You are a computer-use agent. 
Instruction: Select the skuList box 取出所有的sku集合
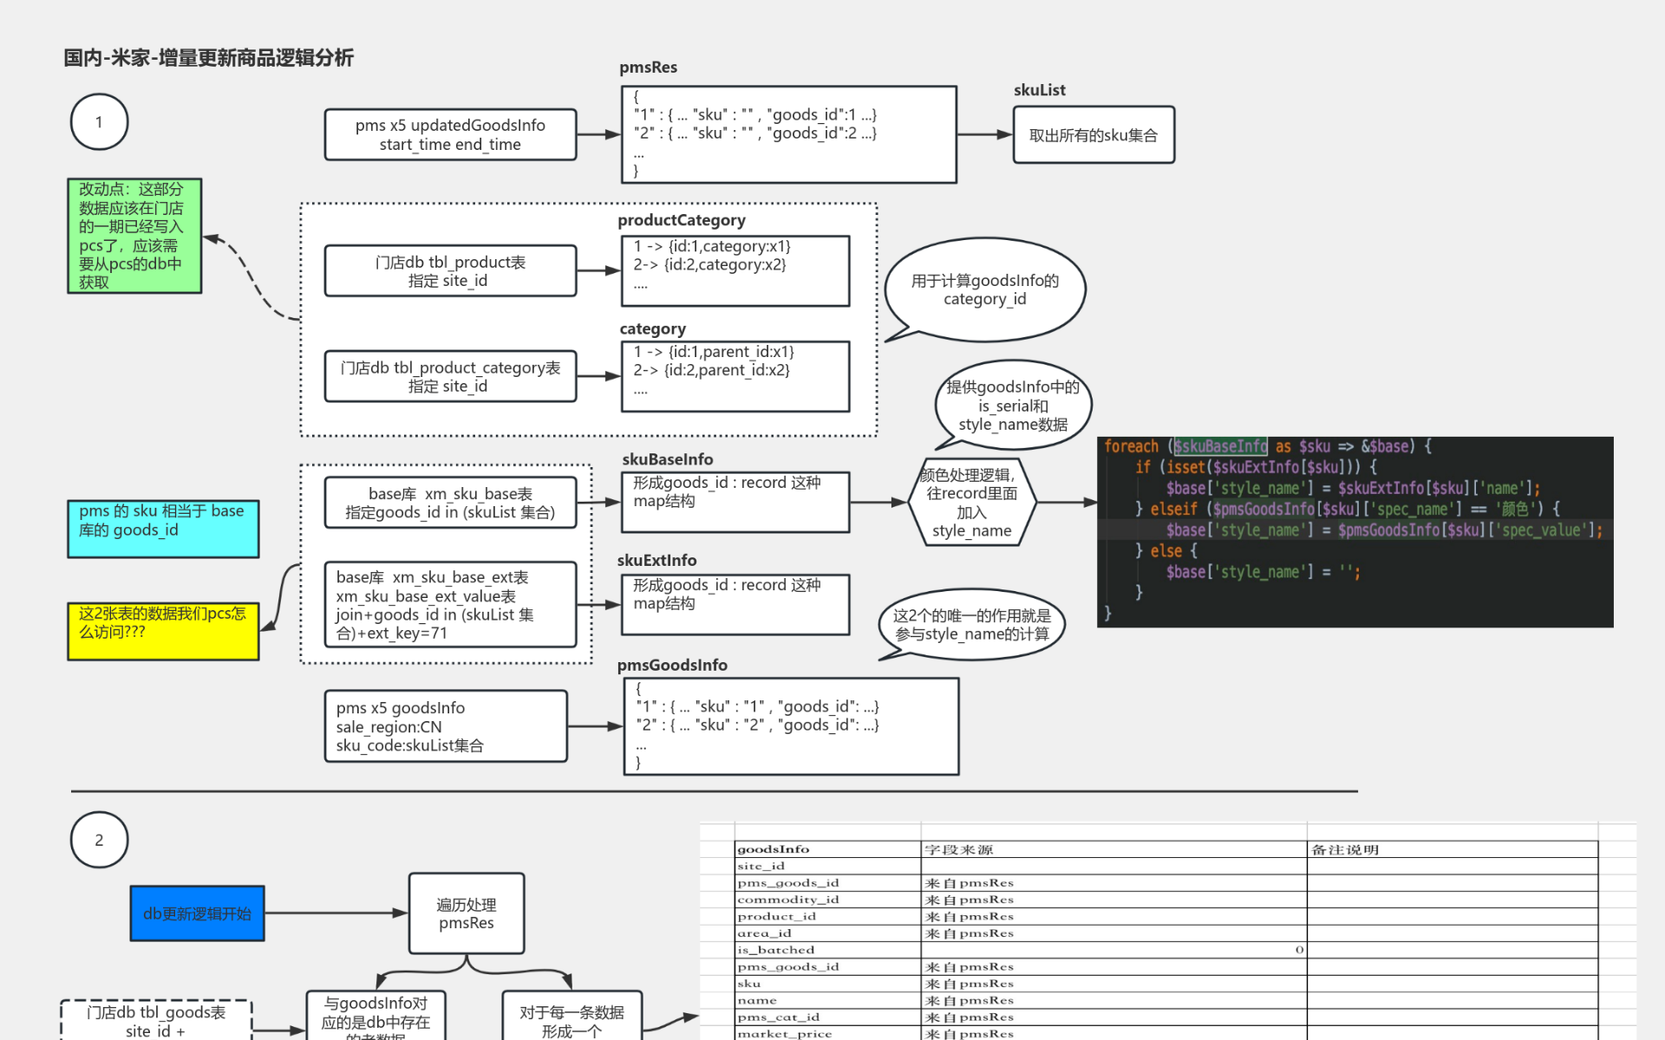[x=1093, y=135]
